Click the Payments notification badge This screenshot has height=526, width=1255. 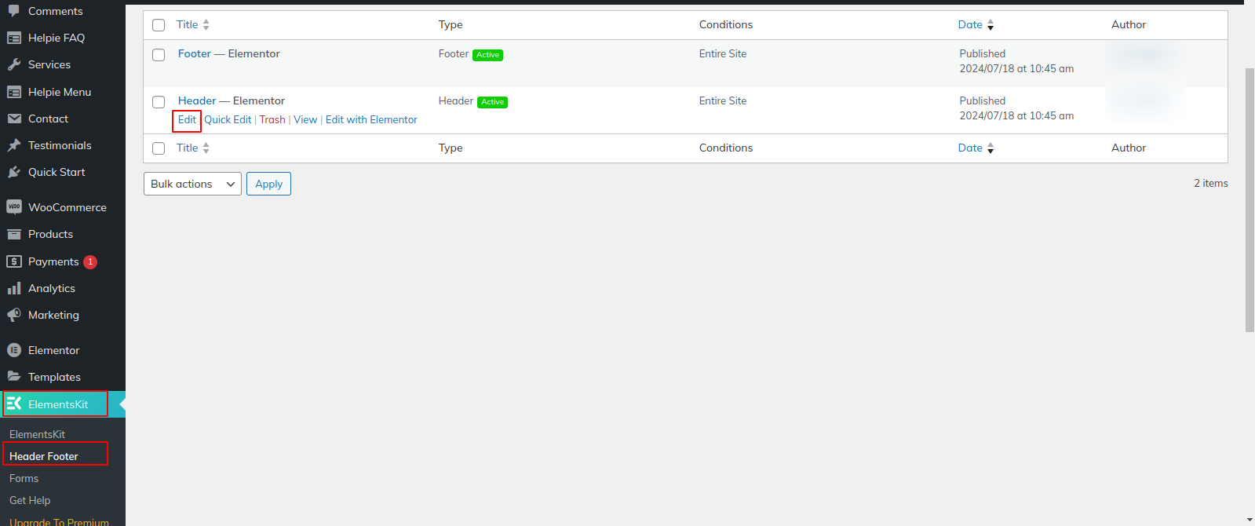[x=90, y=261]
